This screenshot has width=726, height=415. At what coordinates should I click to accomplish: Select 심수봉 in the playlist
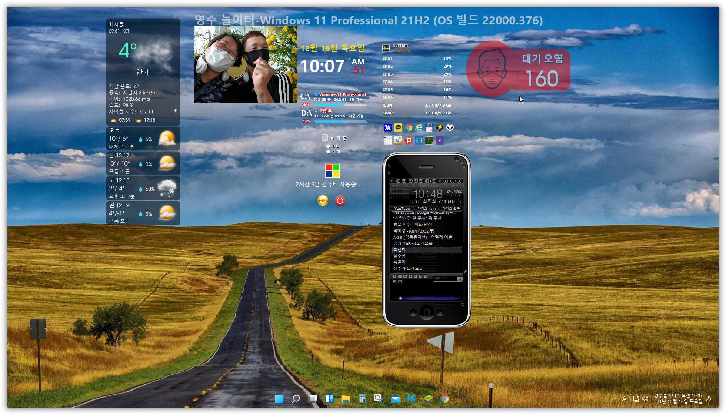[399, 256]
